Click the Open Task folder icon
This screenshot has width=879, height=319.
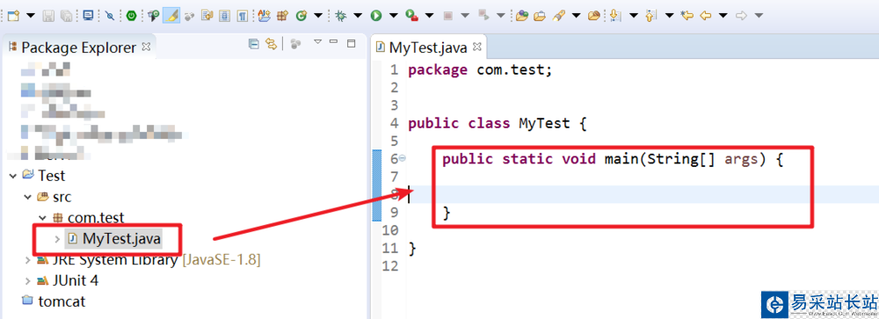[540, 16]
